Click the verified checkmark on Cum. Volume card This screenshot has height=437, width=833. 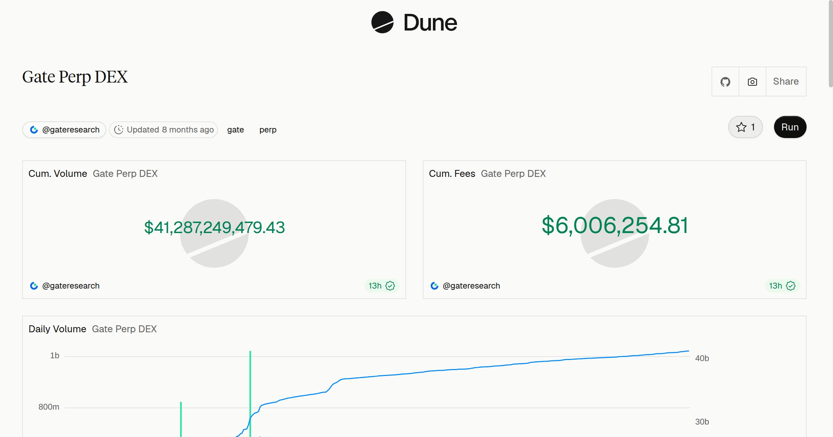pos(390,286)
